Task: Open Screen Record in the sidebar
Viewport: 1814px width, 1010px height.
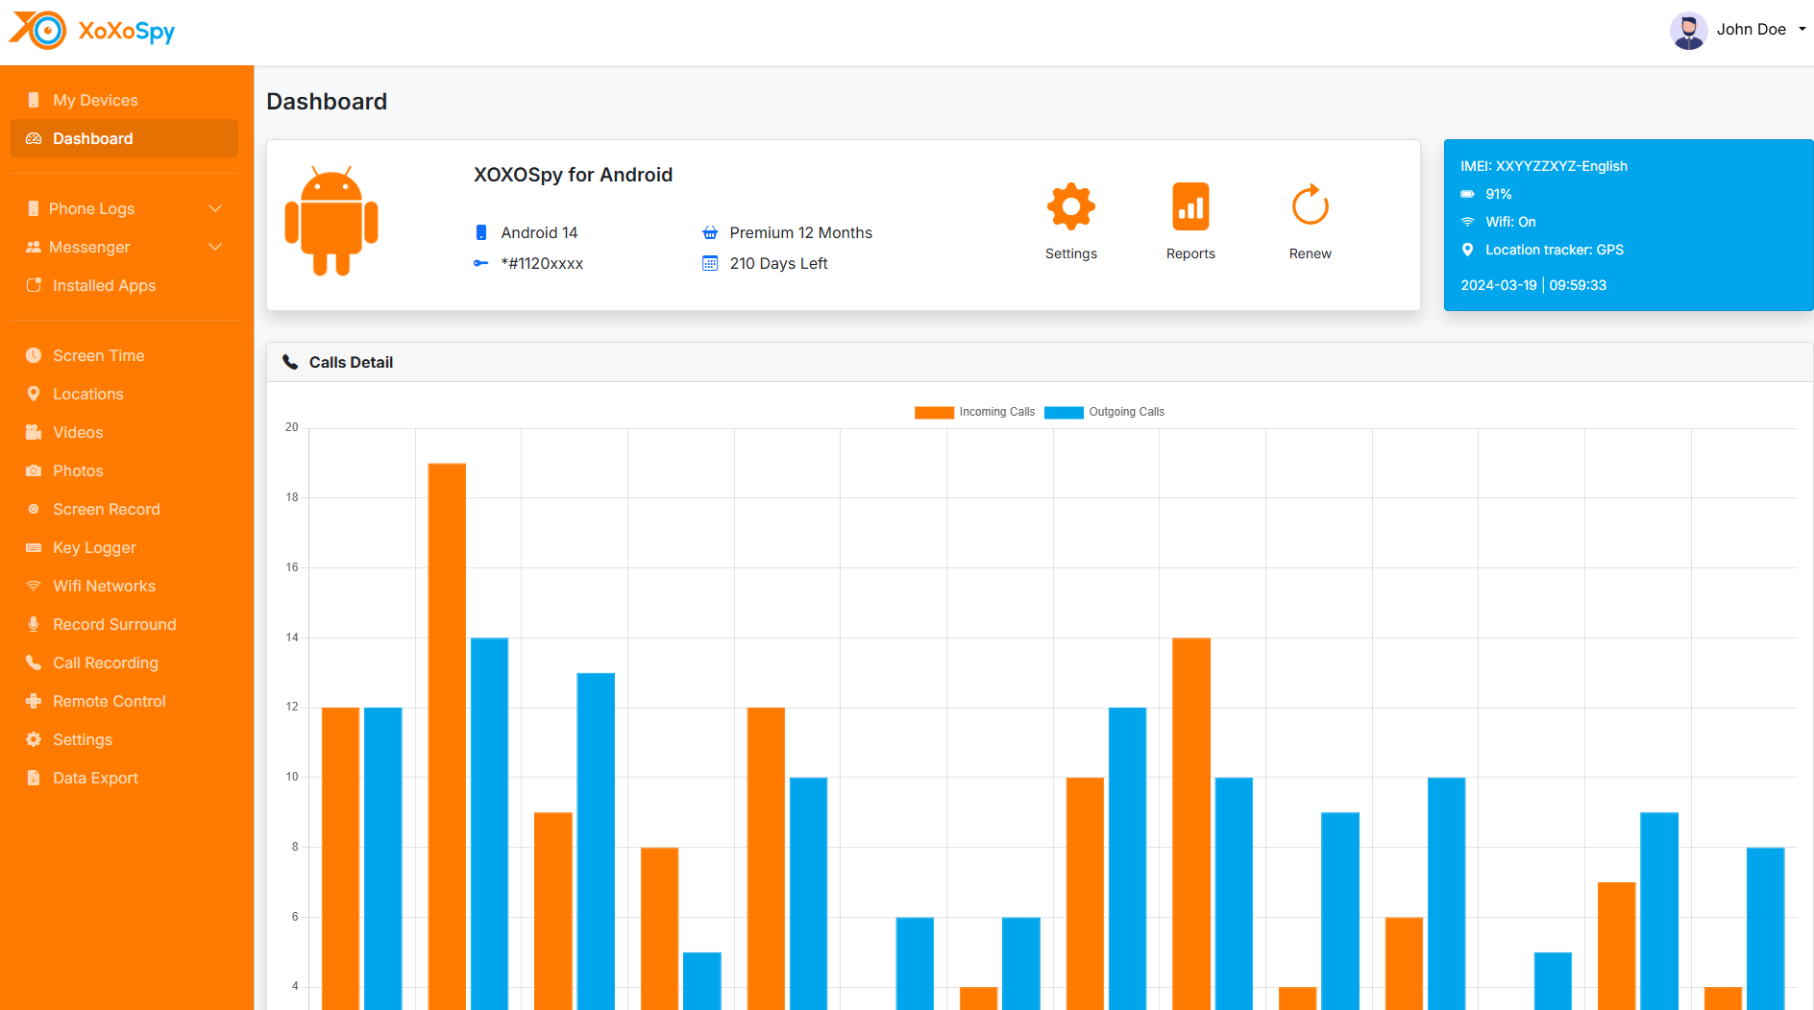Action: point(124,509)
